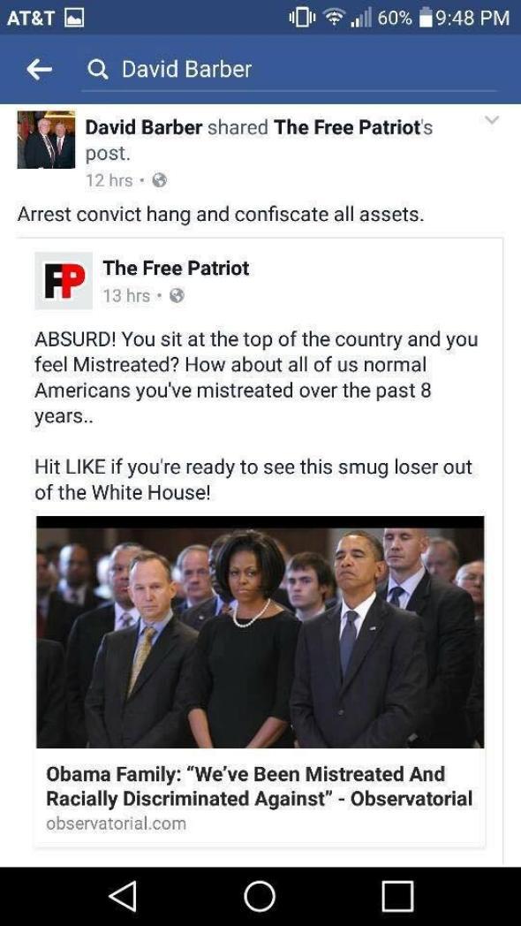Tap the Android recent apps square button

(397, 897)
